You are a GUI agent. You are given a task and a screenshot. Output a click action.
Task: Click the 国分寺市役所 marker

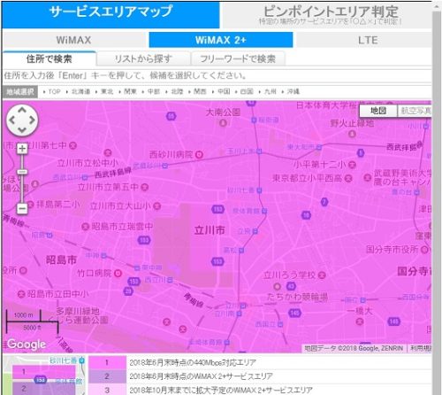coord(424,250)
